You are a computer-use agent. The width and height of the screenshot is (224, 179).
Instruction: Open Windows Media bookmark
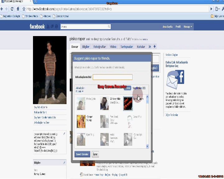click(30, 16)
